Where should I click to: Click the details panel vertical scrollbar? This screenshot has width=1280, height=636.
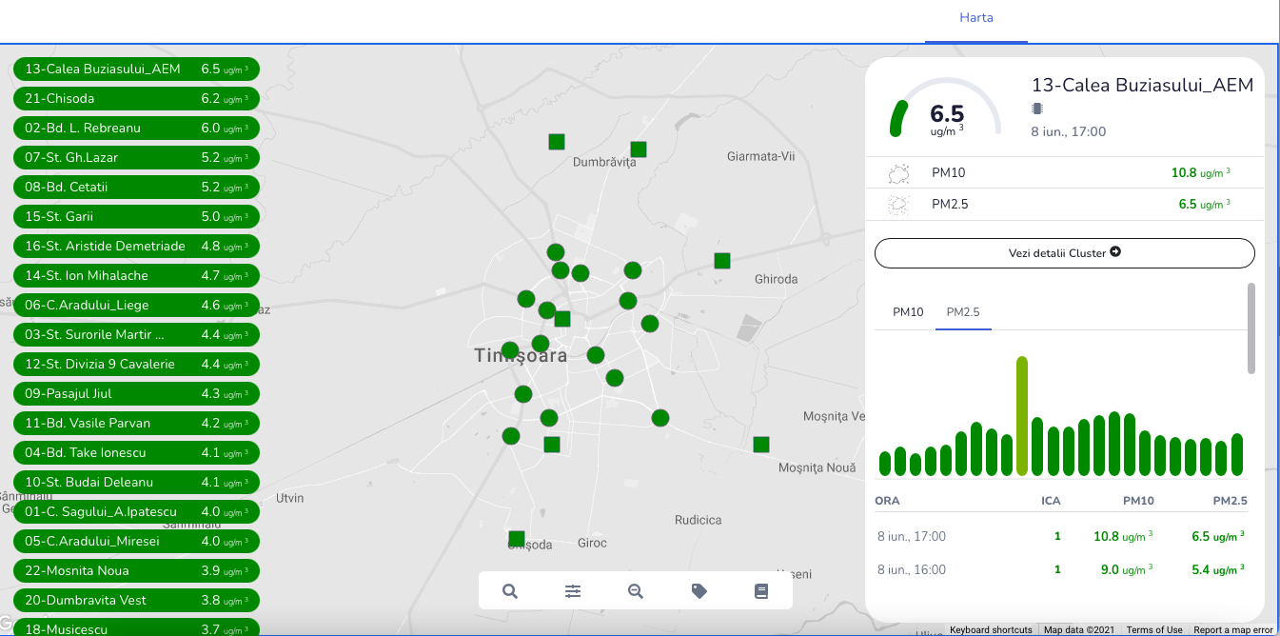click(1251, 328)
